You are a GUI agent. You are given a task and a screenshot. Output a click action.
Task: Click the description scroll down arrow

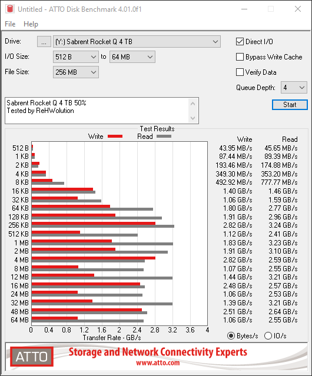[193, 118]
